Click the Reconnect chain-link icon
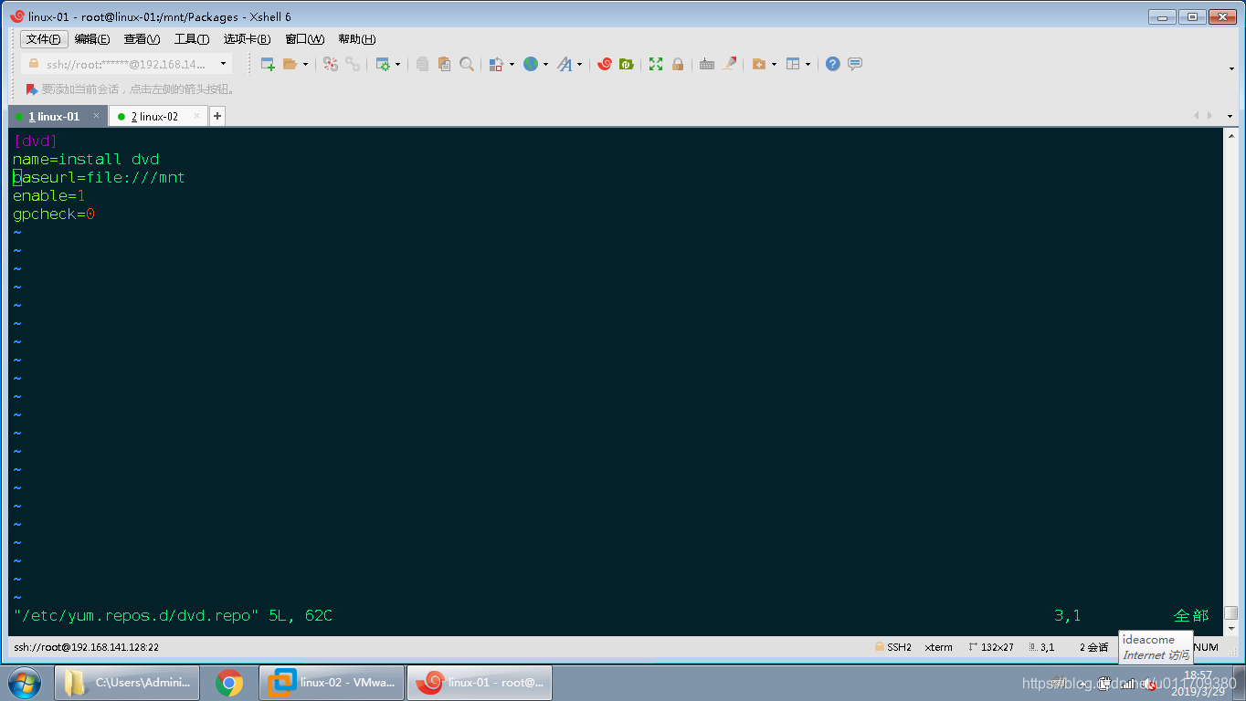The image size is (1246, 701). tap(353, 64)
